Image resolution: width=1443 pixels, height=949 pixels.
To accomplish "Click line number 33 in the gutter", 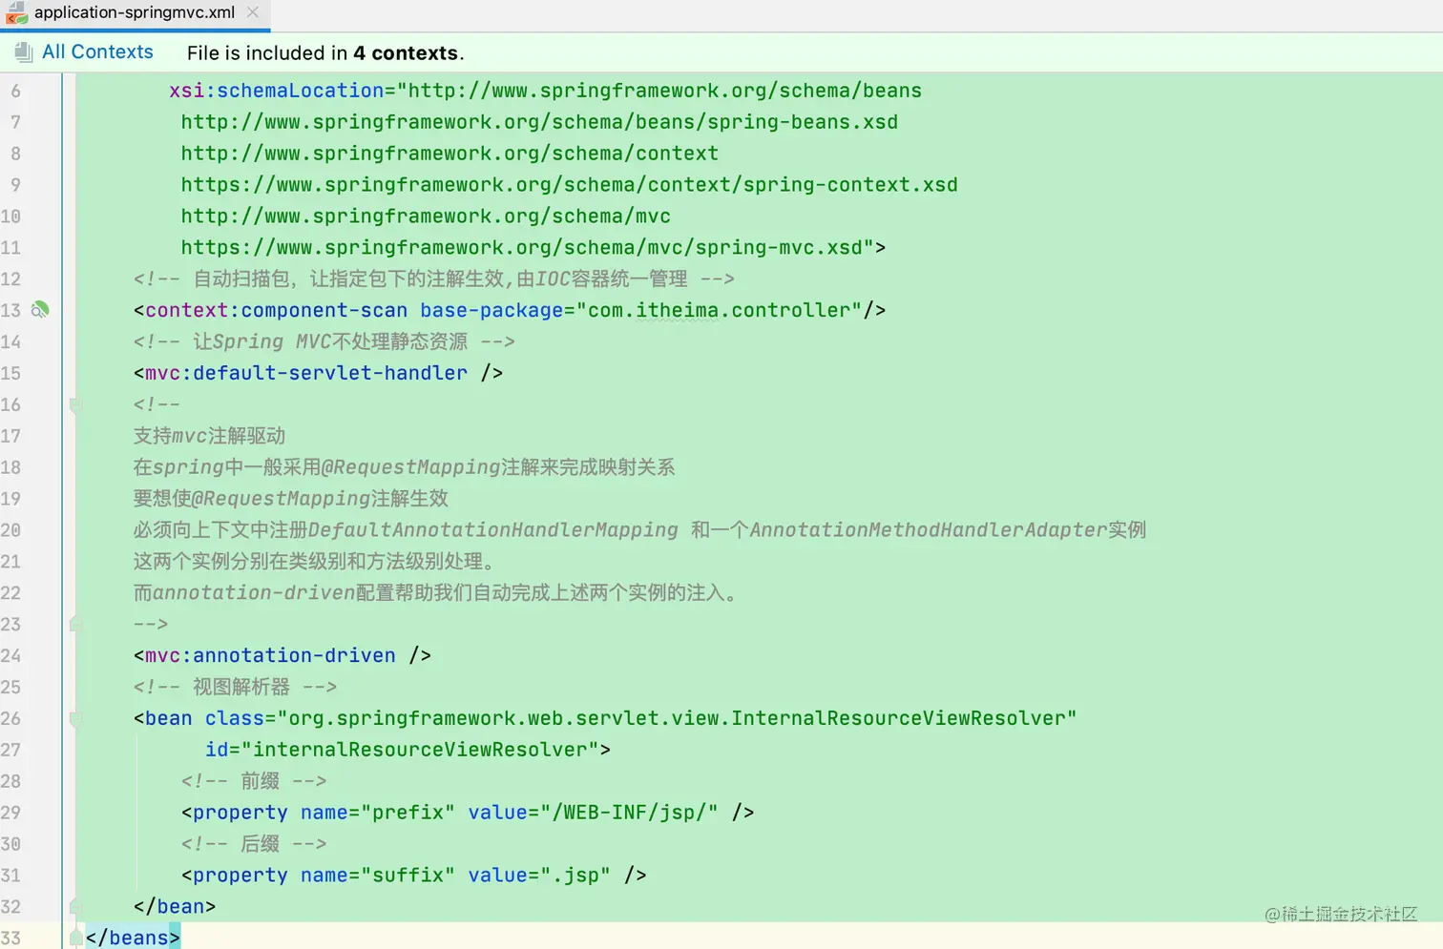I will pos(11,938).
